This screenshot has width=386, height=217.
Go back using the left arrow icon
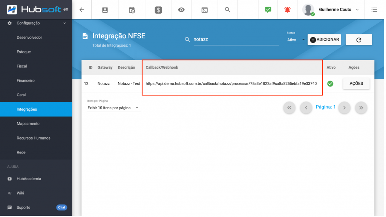(82, 10)
